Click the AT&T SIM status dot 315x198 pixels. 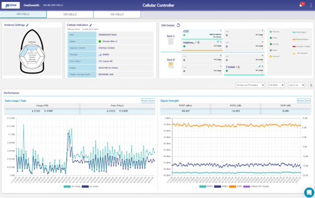(x=184, y=35)
